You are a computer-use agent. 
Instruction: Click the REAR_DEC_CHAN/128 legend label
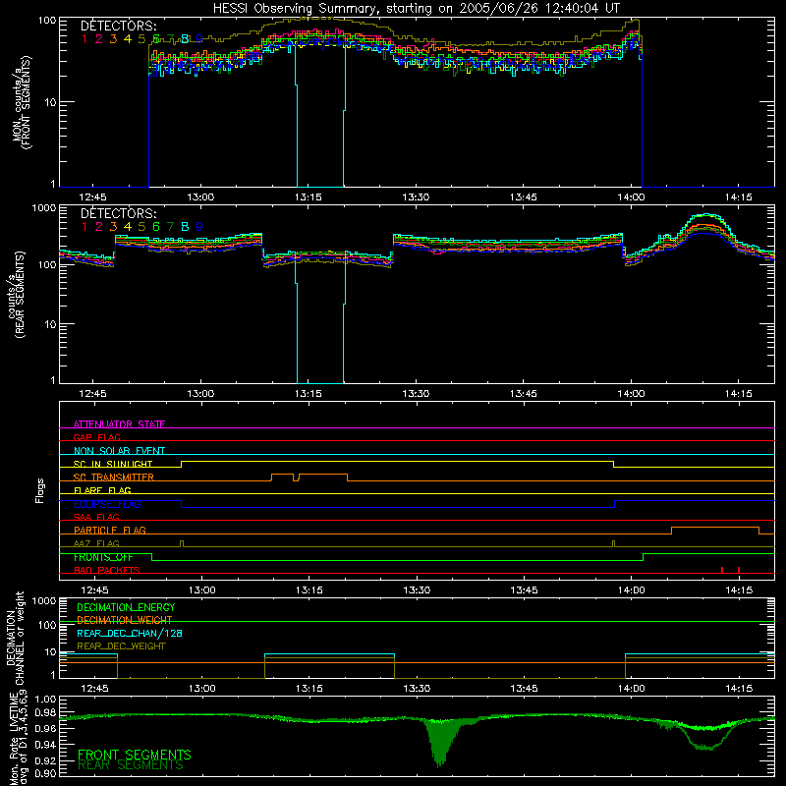point(130,633)
